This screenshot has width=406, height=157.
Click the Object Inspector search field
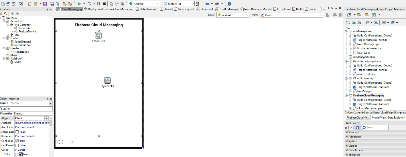pyautogui.click(x=26, y=109)
